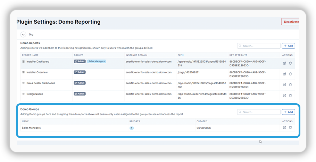The width and height of the screenshot is (316, 162).
Task: Edit the Installer Dashboard report
Action: pyautogui.click(x=284, y=63)
